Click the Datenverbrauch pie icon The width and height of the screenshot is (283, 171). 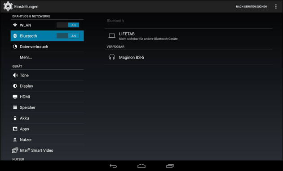[x=15, y=47]
